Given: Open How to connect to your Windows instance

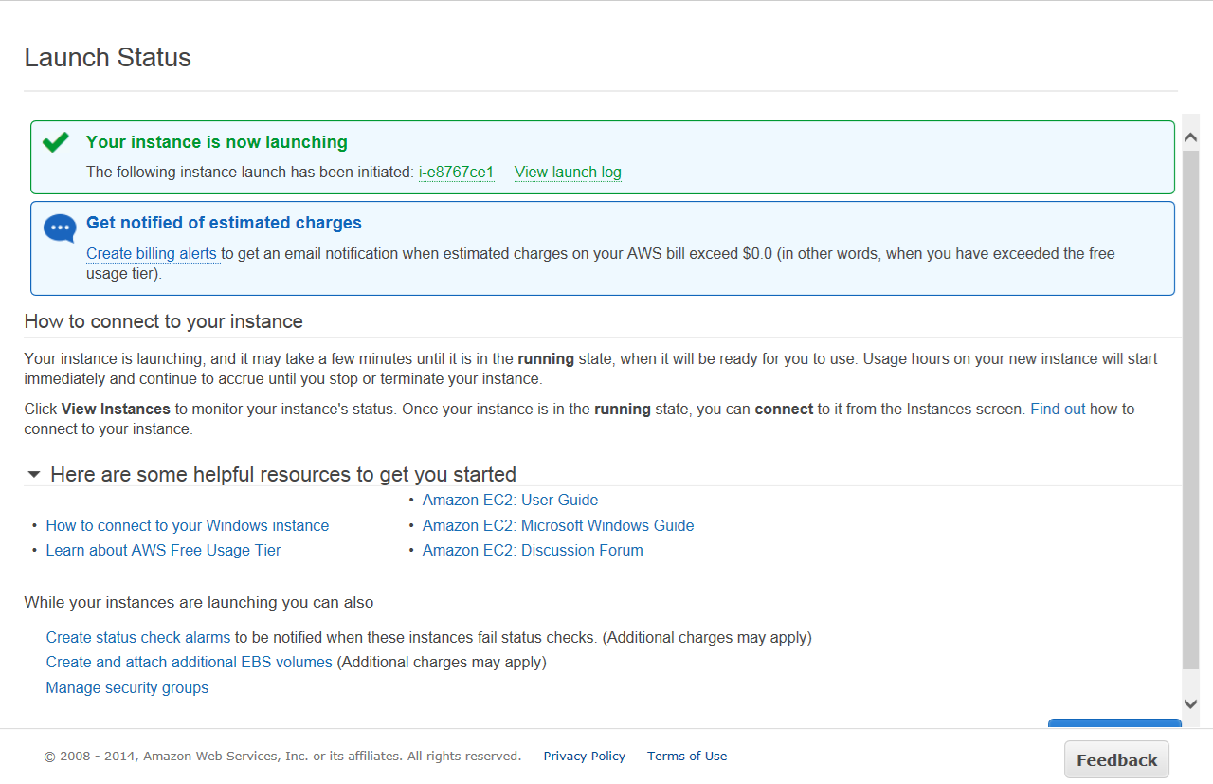Looking at the screenshot, I should [188, 525].
